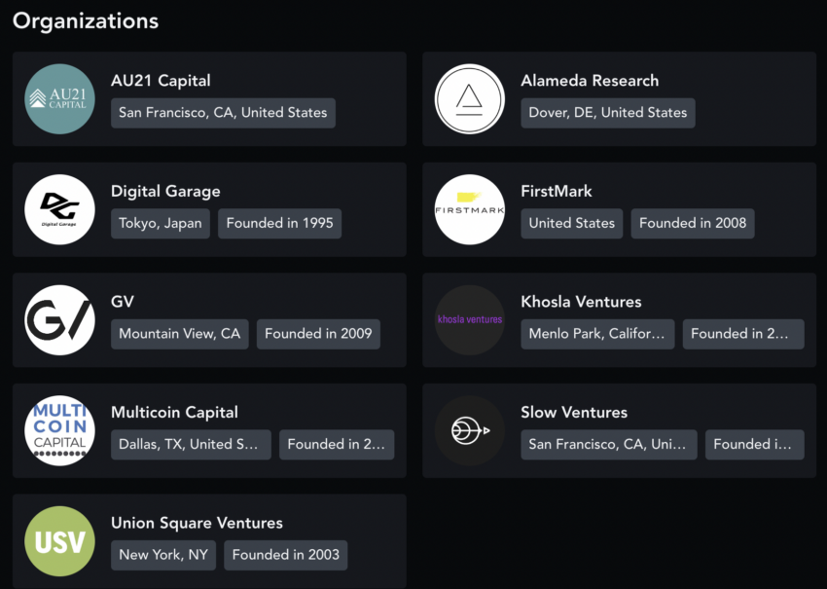This screenshot has height=589, width=827.
Task: Select the Multicoin Capital logo
Action: pos(59,430)
